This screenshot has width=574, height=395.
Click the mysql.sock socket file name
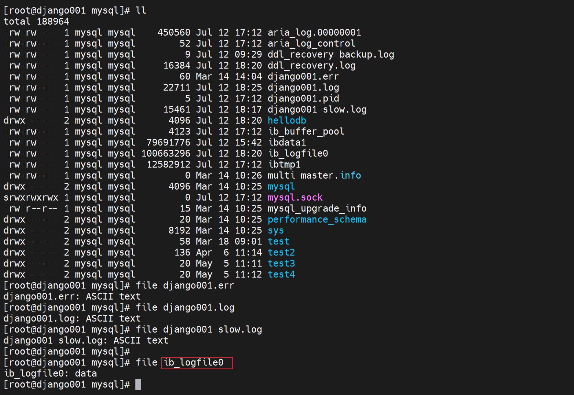point(295,197)
